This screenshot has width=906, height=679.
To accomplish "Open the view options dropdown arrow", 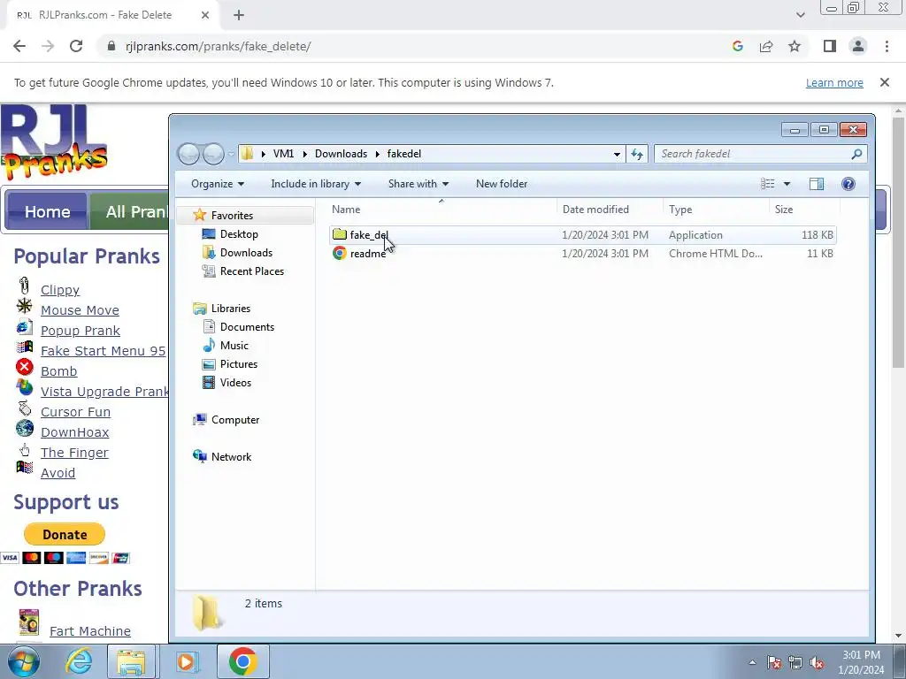I will 787,184.
